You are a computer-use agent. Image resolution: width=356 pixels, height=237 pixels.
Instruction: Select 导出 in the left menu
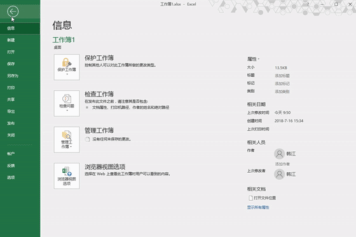(20, 111)
